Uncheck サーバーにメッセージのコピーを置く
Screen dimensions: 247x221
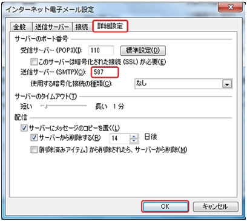[24, 128]
